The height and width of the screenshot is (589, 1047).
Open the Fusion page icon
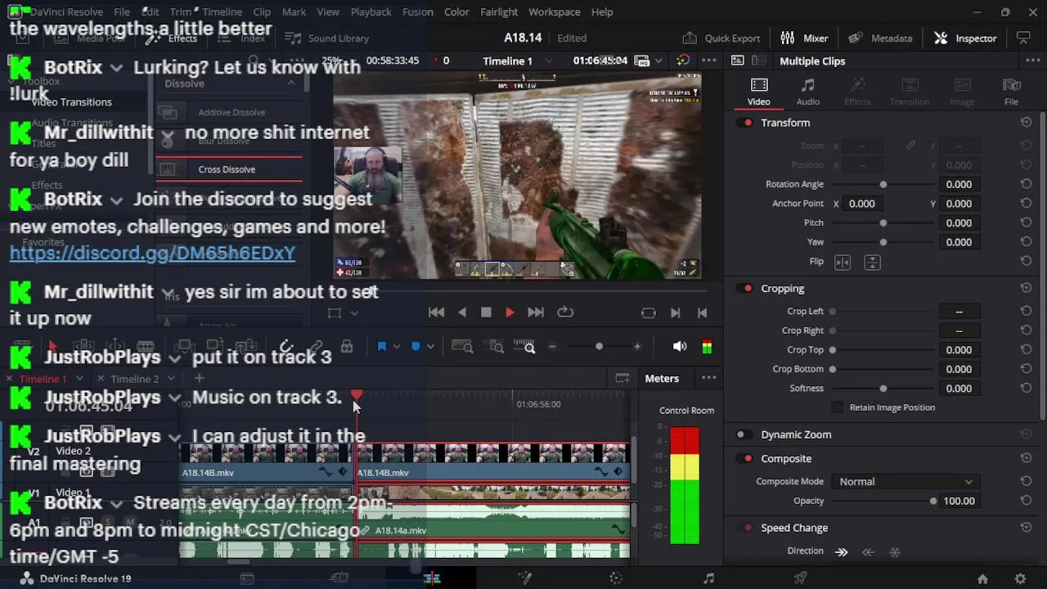pyautogui.click(x=524, y=578)
